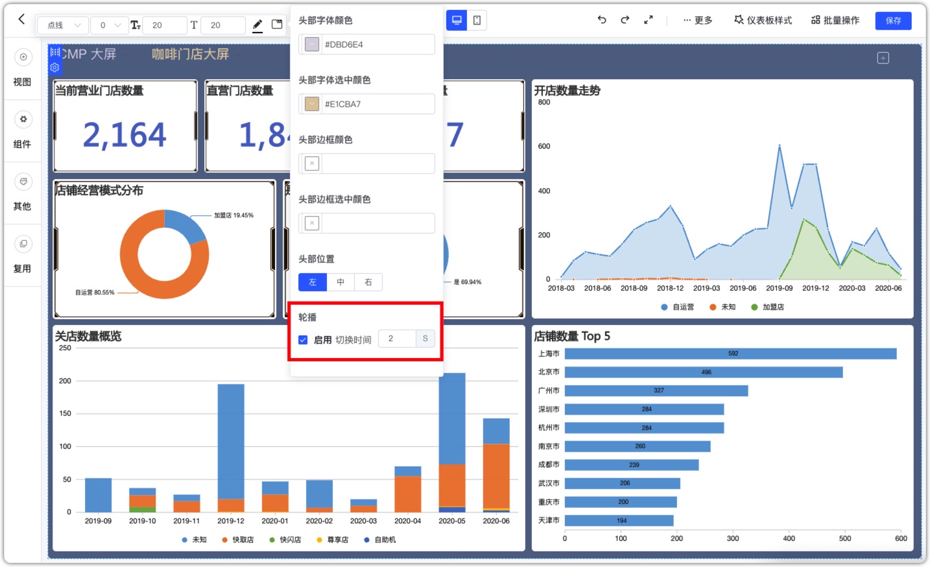Open 更多 more options menu
930x567 pixels.
[698, 20]
